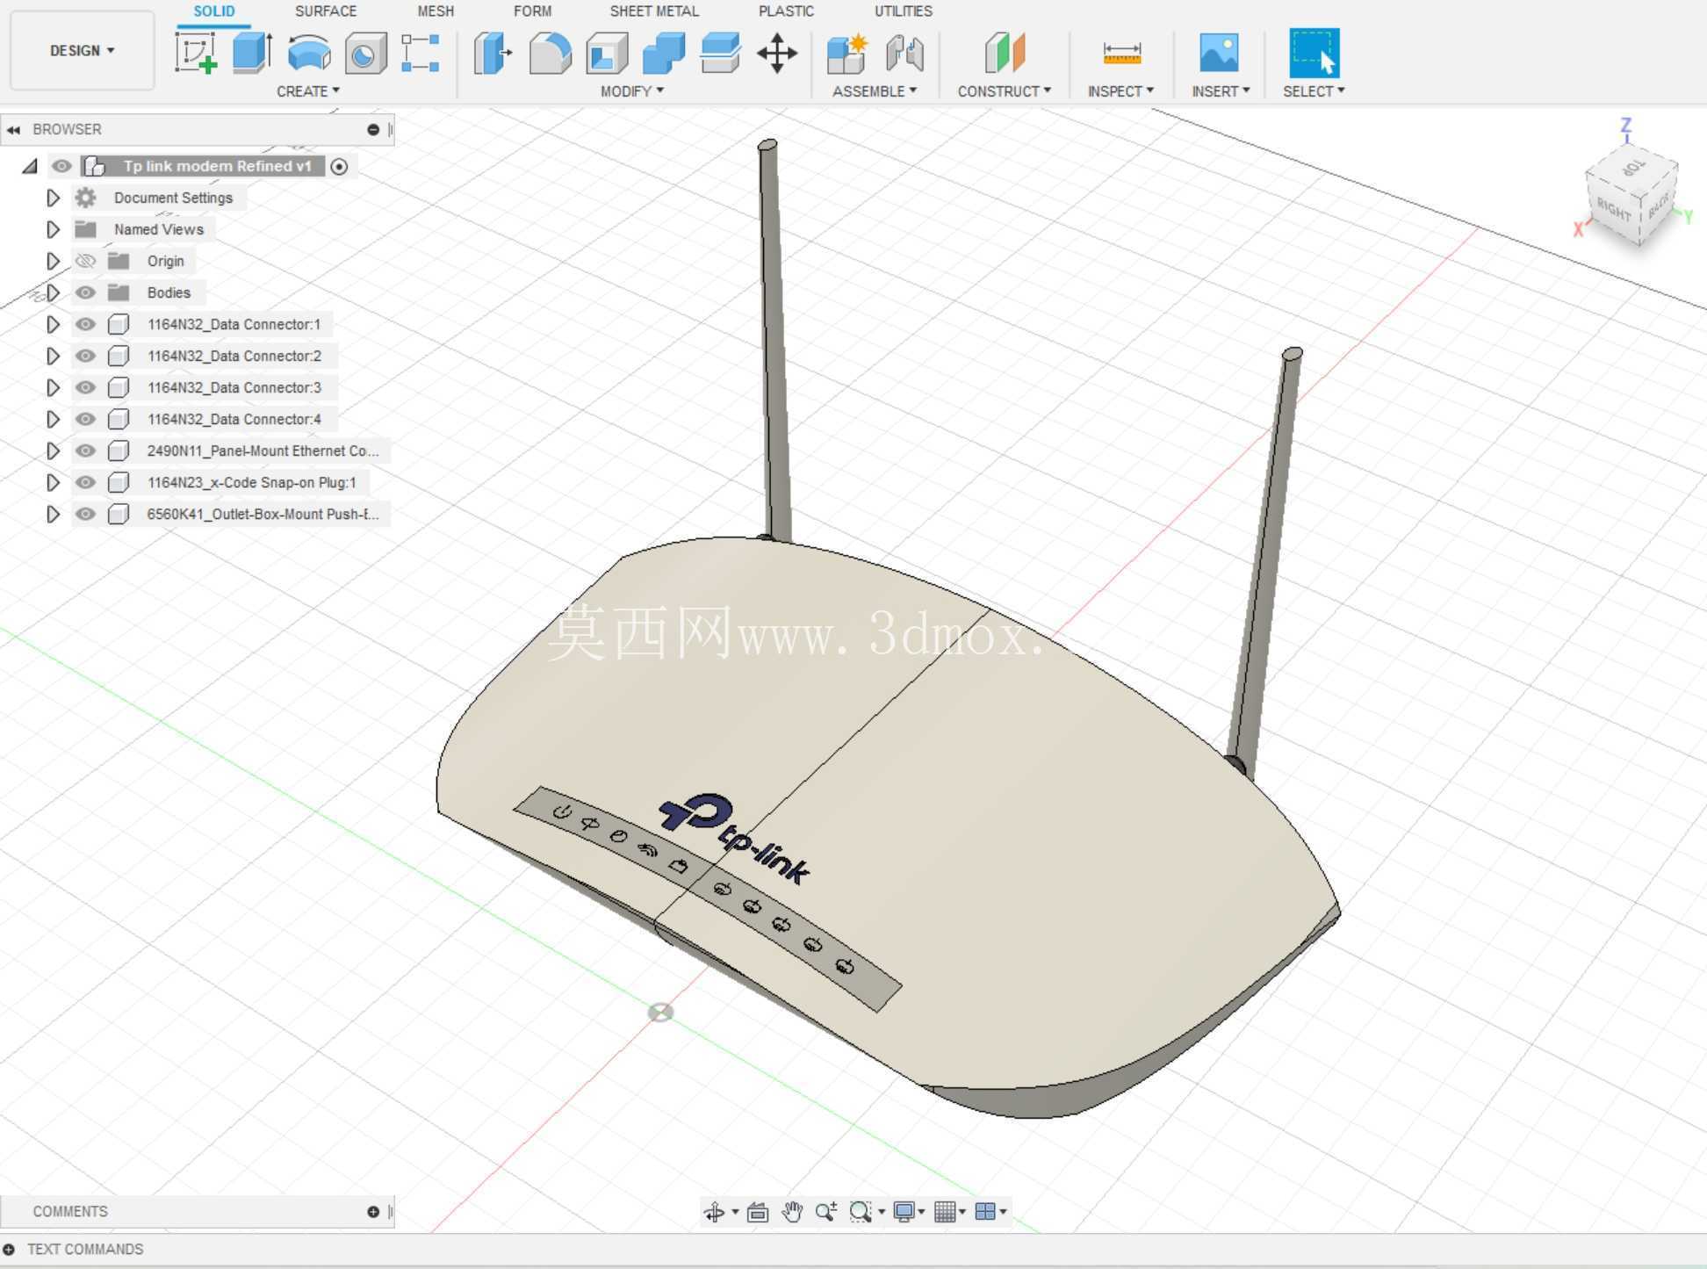Hide 1164N32_Data Connector:2 component
Image resolution: width=1707 pixels, height=1269 pixels.
tap(85, 356)
